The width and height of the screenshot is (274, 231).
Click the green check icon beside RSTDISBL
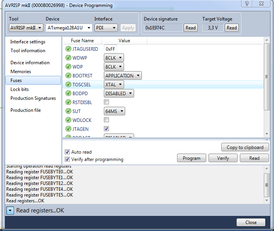68,102
